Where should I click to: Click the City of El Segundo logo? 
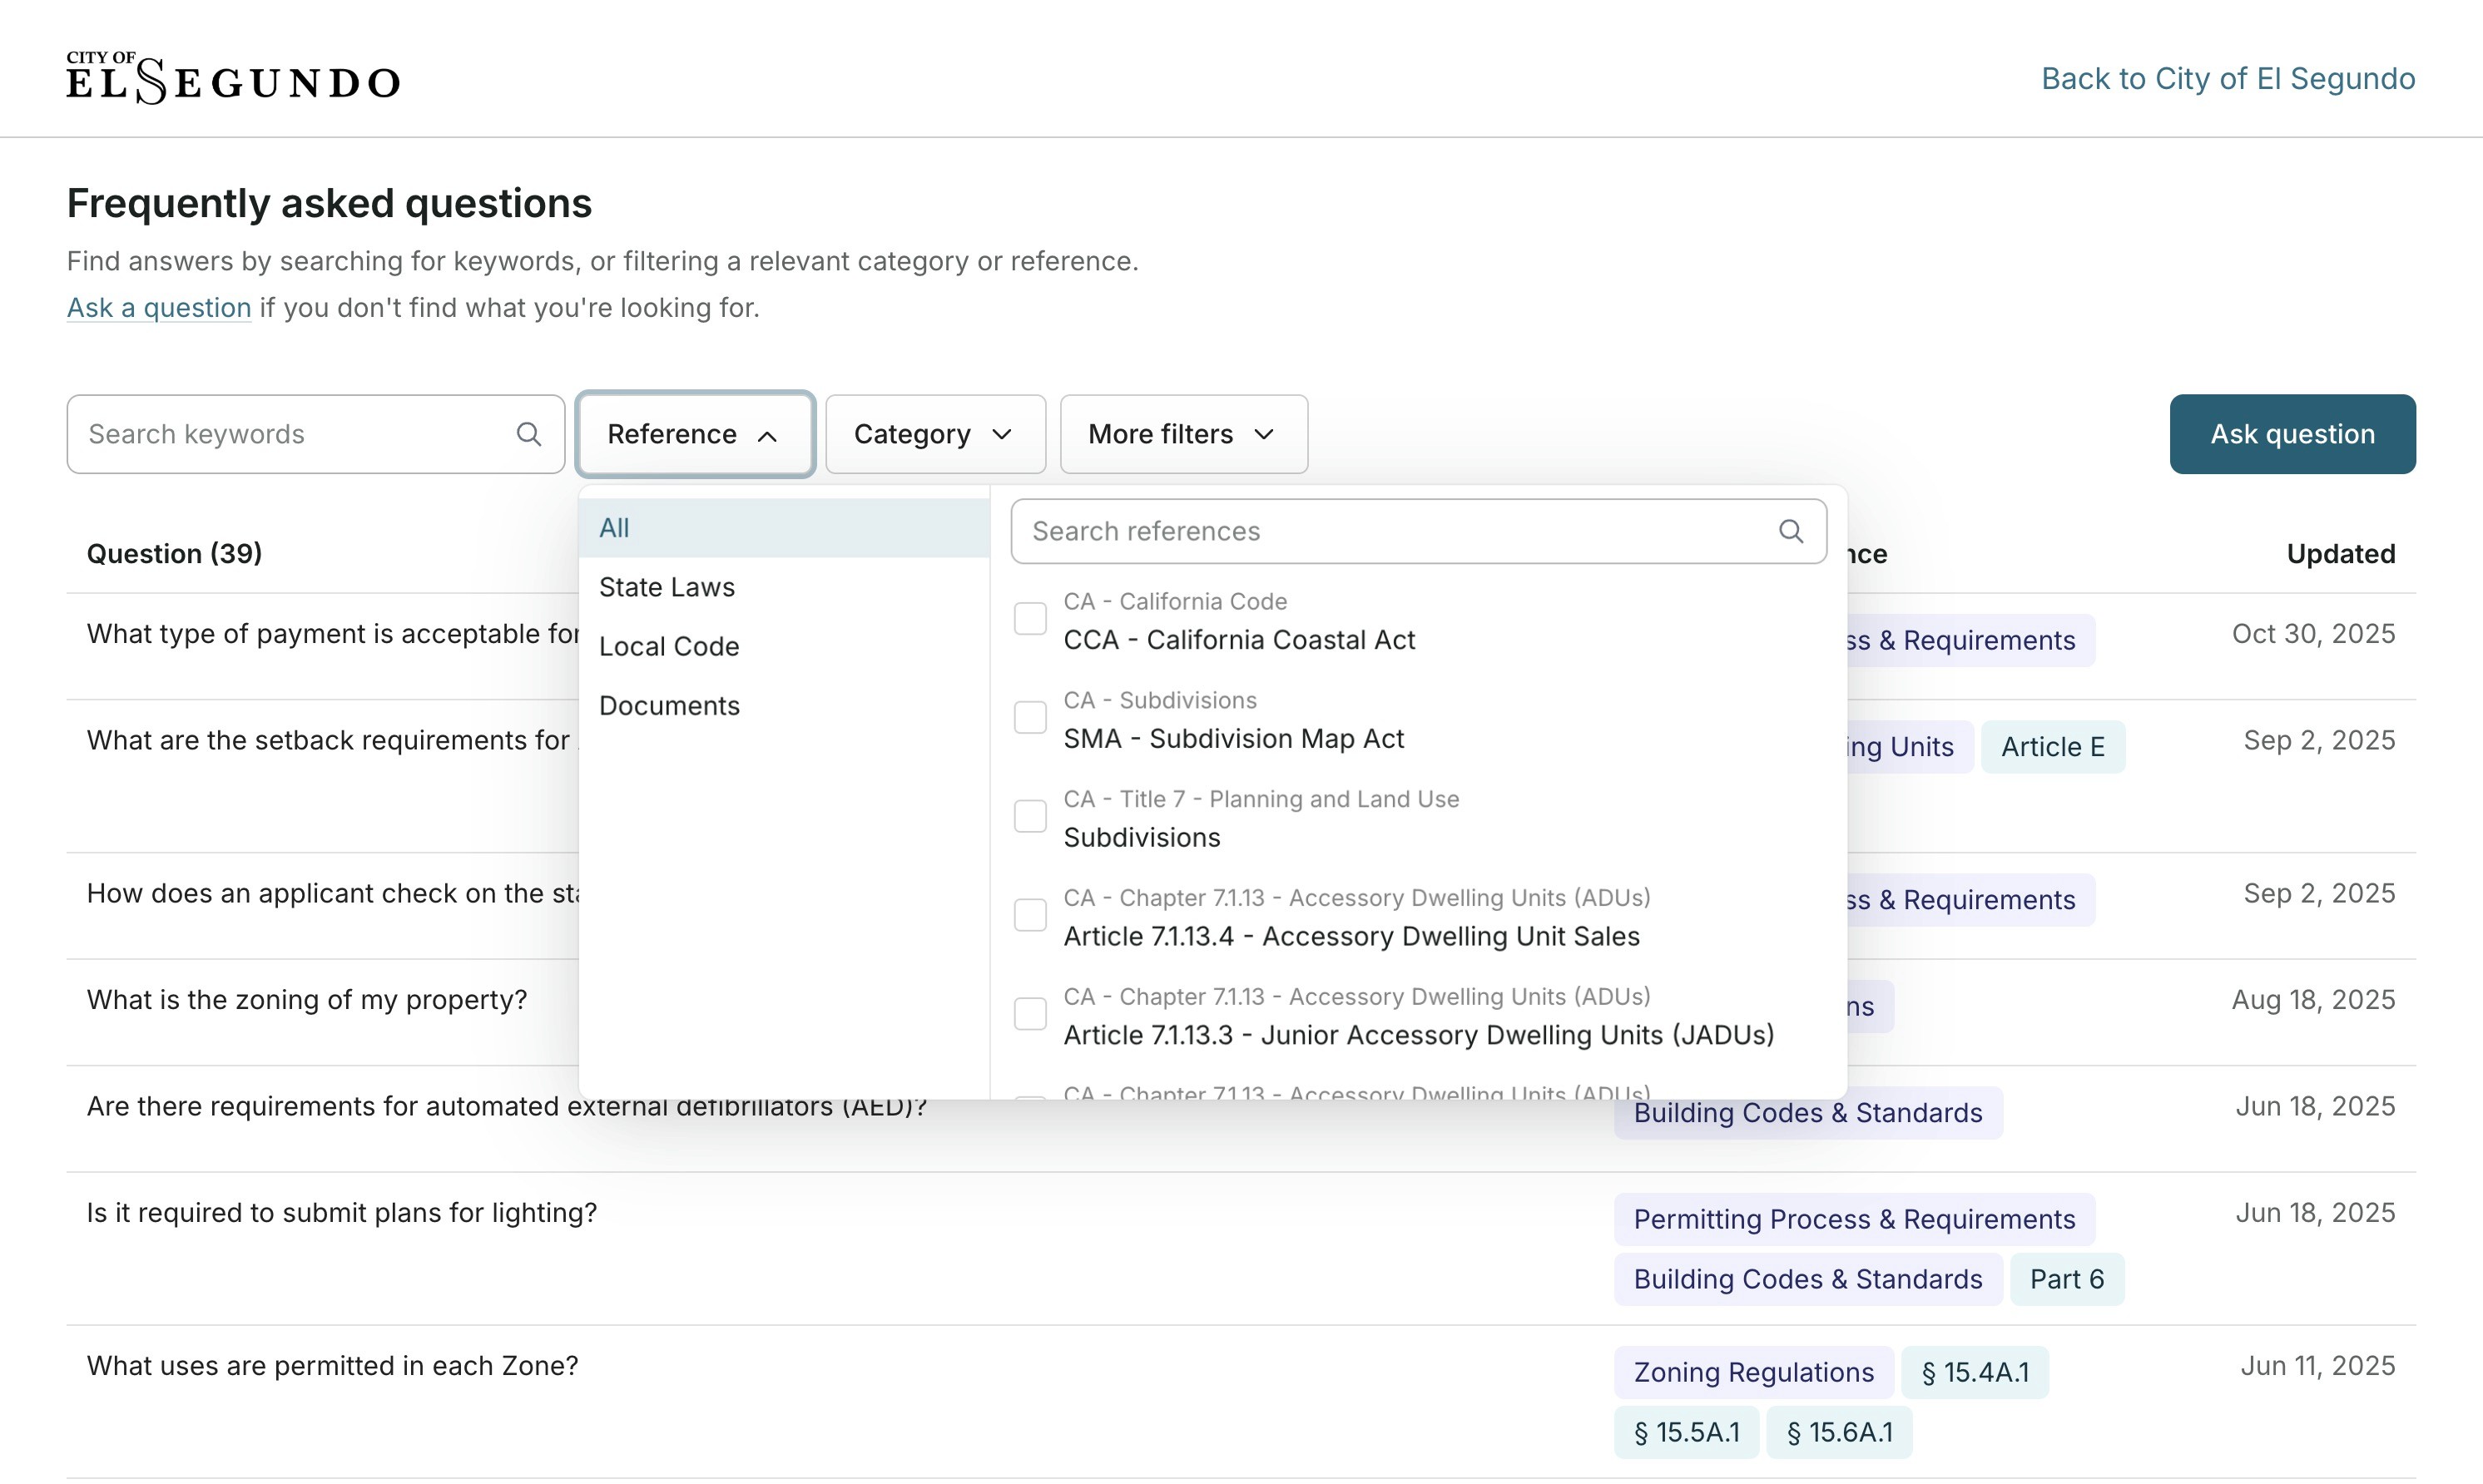[x=233, y=78]
